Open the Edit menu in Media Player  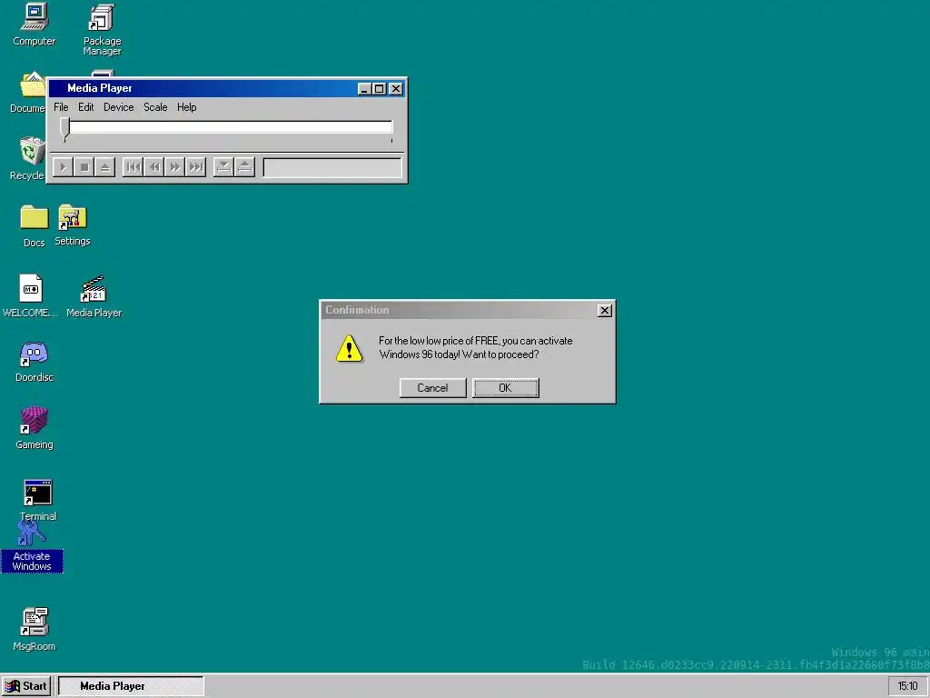(x=86, y=107)
